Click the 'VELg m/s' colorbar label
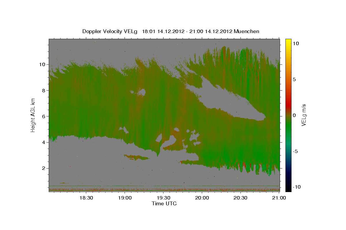 tap(304, 115)
